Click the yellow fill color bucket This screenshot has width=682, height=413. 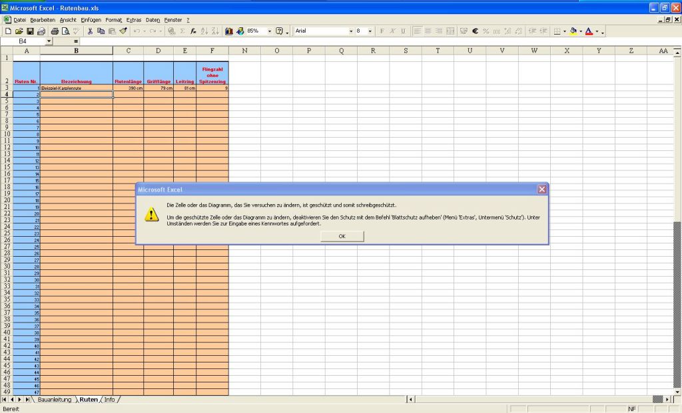click(573, 31)
